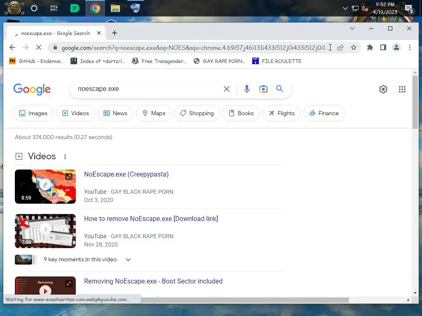
Task: Switch to Maps results
Action: (154, 114)
